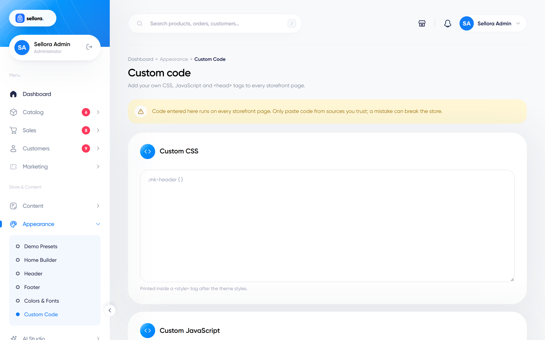The height and width of the screenshot is (340, 545).
Task: Go to the Footer settings page
Action: (x=32, y=287)
